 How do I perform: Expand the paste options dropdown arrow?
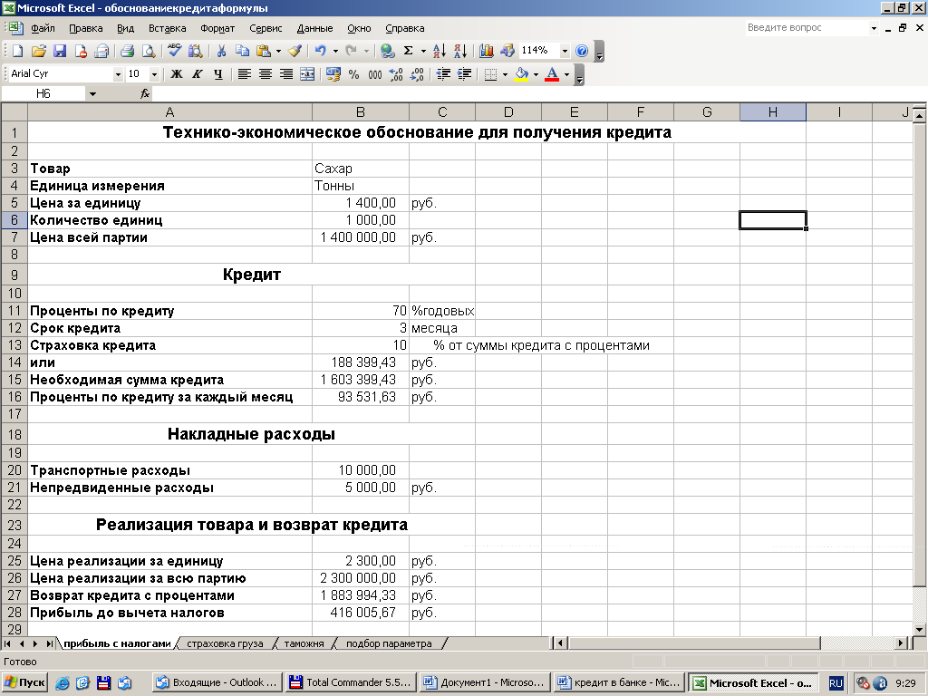[x=278, y=51]
